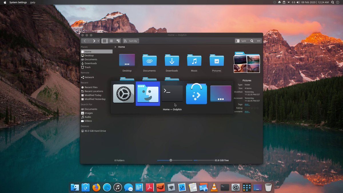
Task: Search for Videos under Search For
Action: tap(96, 121)
